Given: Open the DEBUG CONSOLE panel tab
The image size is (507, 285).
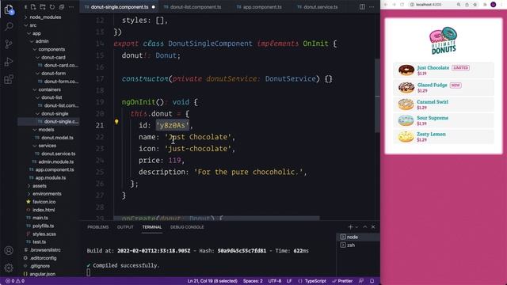Looking at the screenshot, I should [187, 227].
